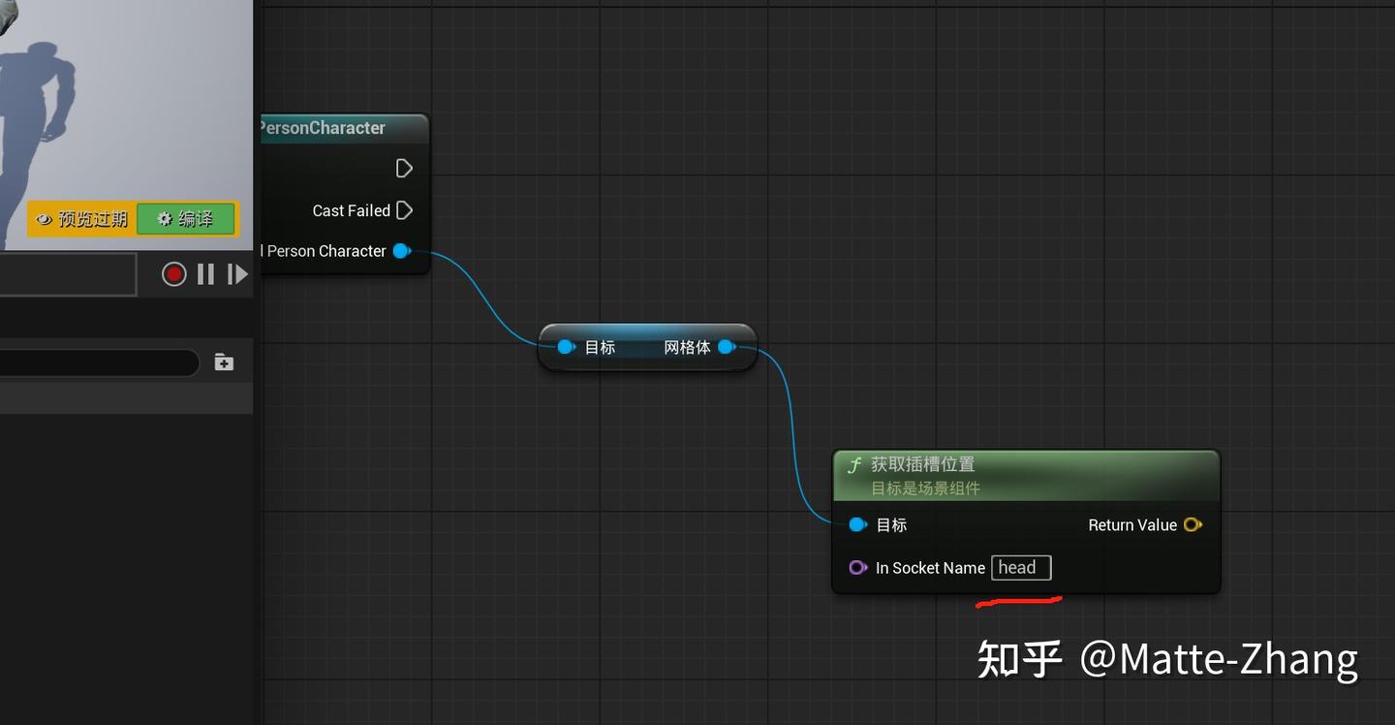
Task: Click the Return Value pin on 获取插槽位置 node
Action: point(1192,524)
